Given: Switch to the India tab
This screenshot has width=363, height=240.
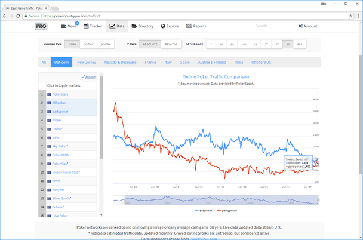Looking at the screenshot, I should pos(239,62).
